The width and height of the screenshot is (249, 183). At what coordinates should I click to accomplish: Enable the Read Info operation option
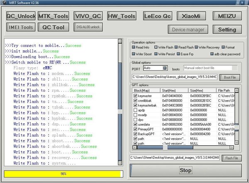pos(134,47)
